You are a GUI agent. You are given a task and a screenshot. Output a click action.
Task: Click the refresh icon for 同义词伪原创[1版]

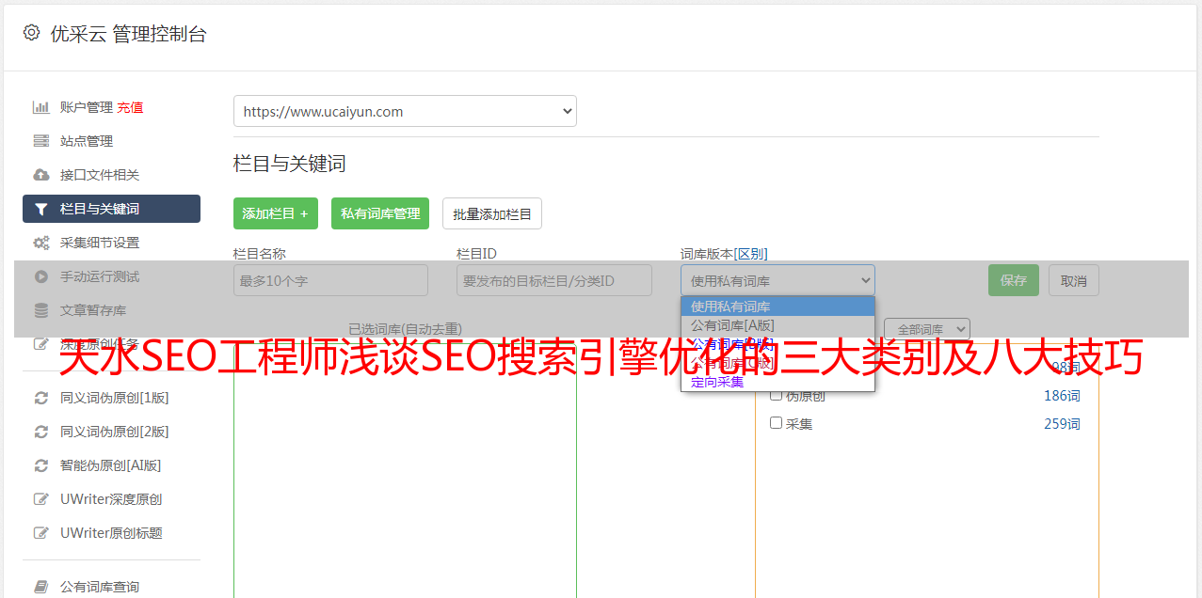pos(40,398)
